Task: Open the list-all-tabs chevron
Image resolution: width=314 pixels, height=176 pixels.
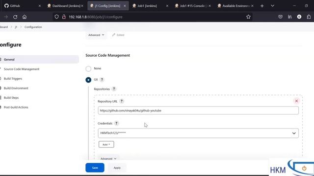Action: [272, 6]
